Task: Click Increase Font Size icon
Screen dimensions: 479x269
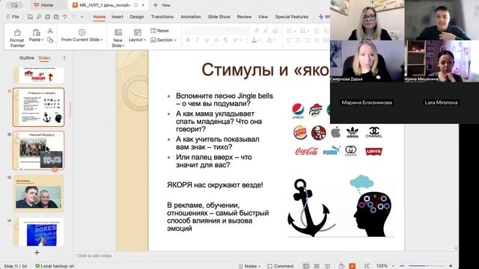Action: point(257,31)
